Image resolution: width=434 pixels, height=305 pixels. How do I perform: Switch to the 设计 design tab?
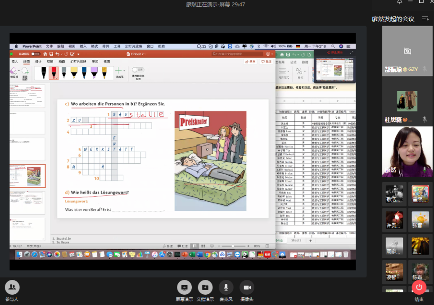38,61
